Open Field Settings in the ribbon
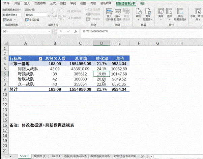 [32, 20]
